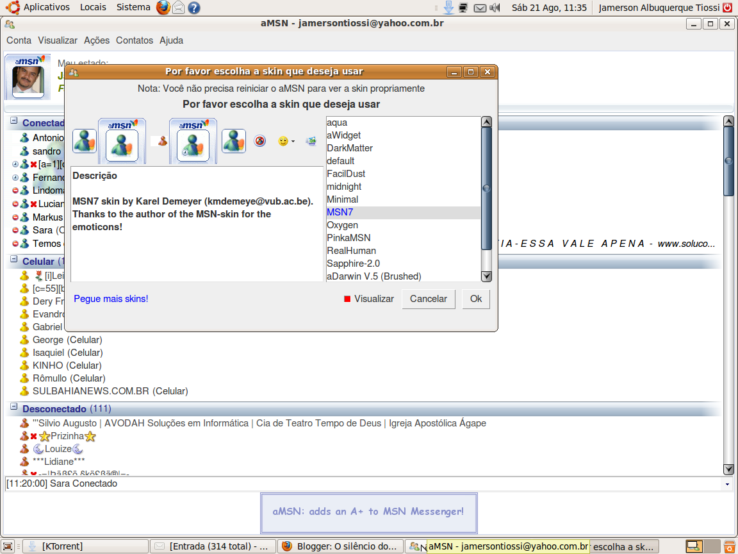The width and height of the screenshot is (738, 554).
Task: Collapse the Conectado contact group
Action: click(13, 122)
